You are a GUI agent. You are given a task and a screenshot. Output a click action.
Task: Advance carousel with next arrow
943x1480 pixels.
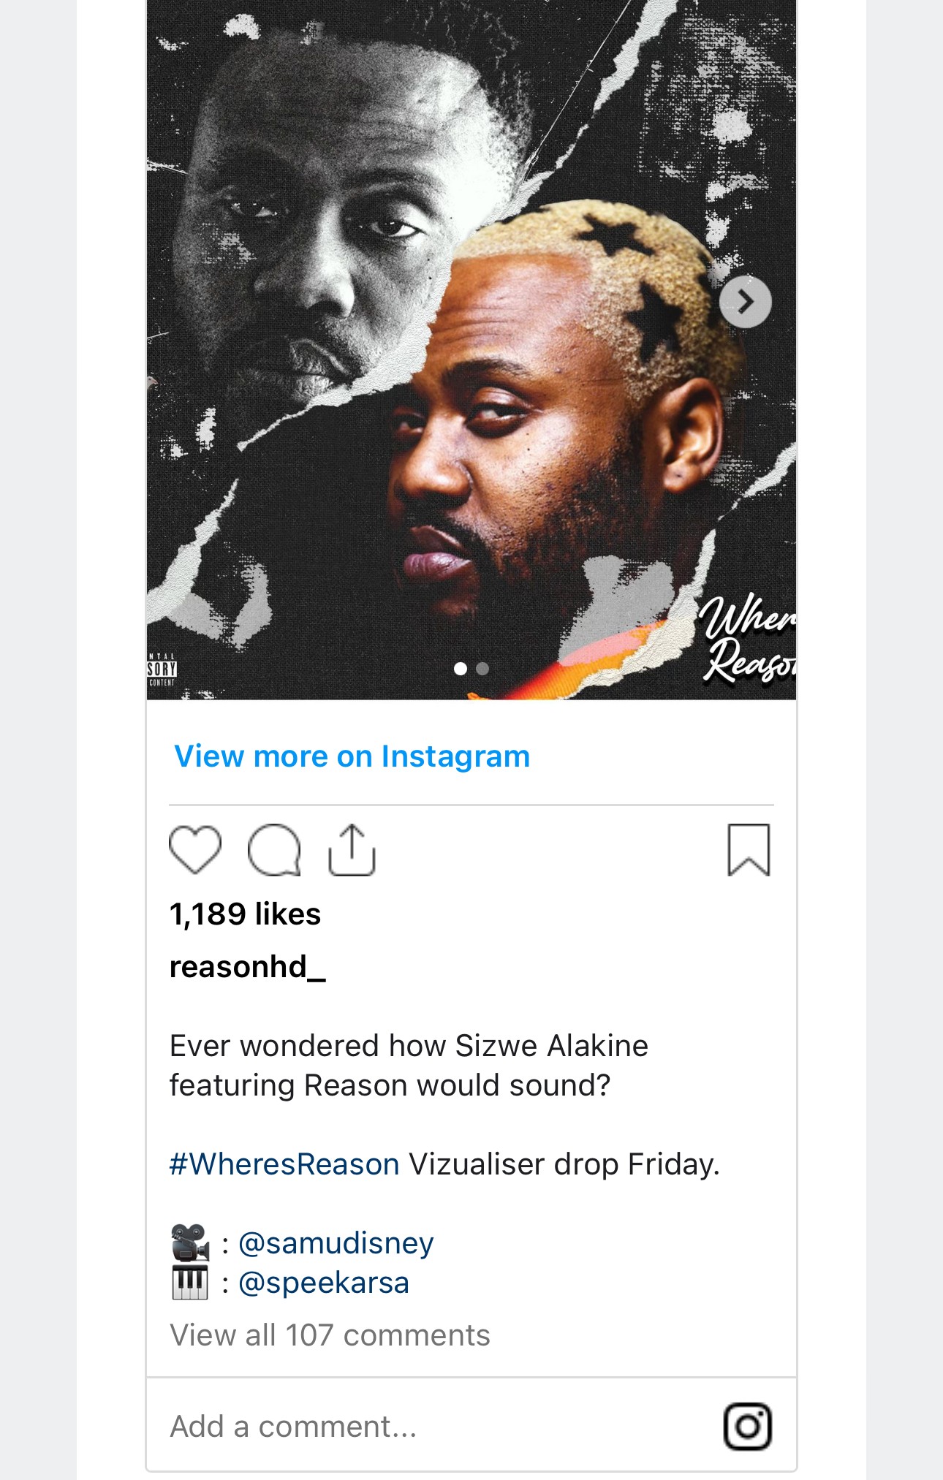click(745, 301)
